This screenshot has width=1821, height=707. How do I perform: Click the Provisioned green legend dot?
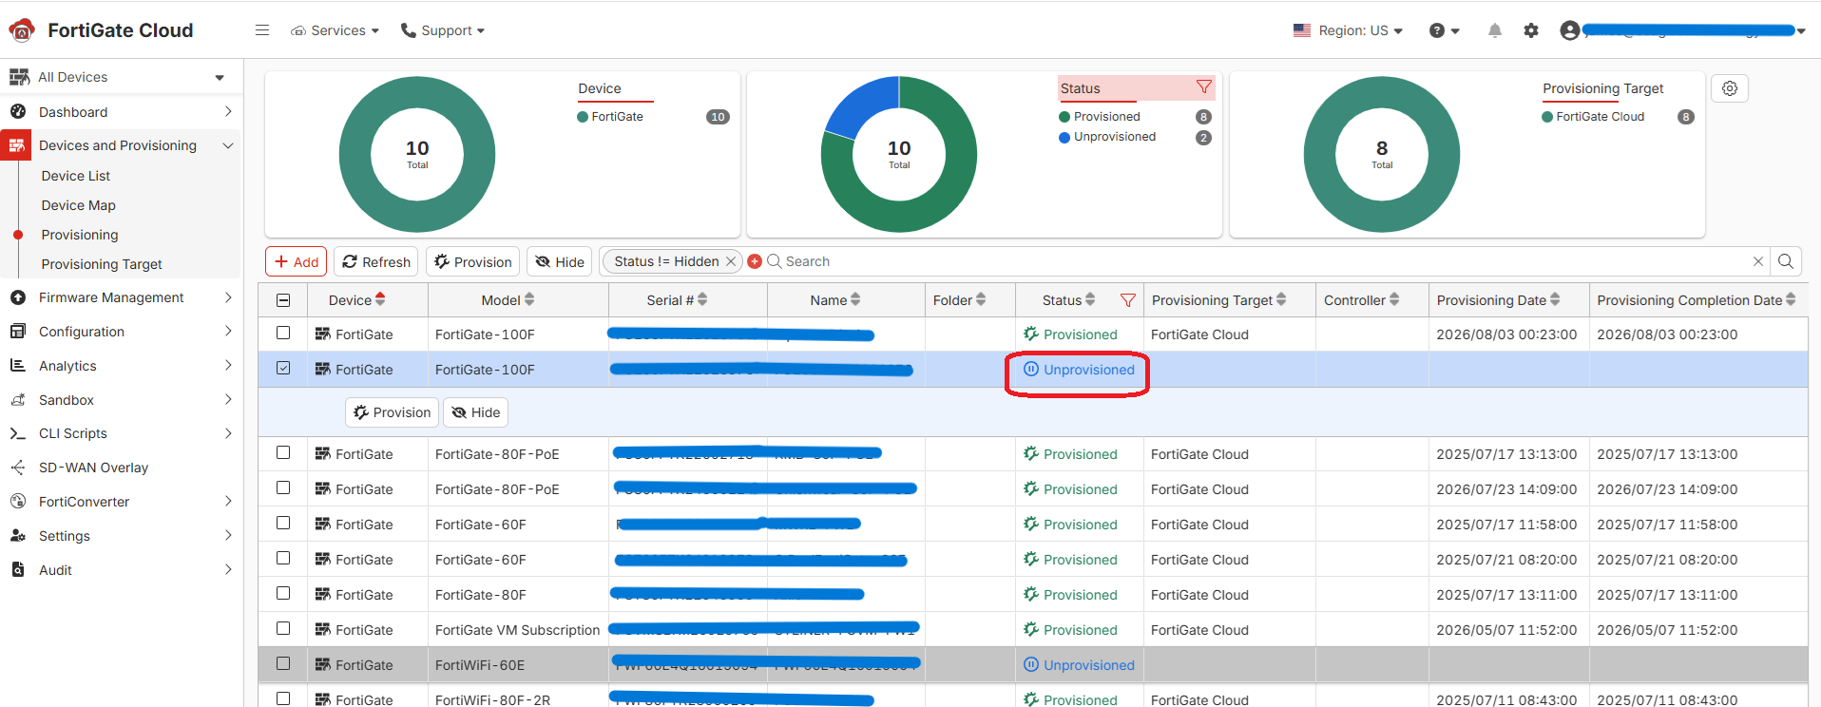(x=1064, y=117)
